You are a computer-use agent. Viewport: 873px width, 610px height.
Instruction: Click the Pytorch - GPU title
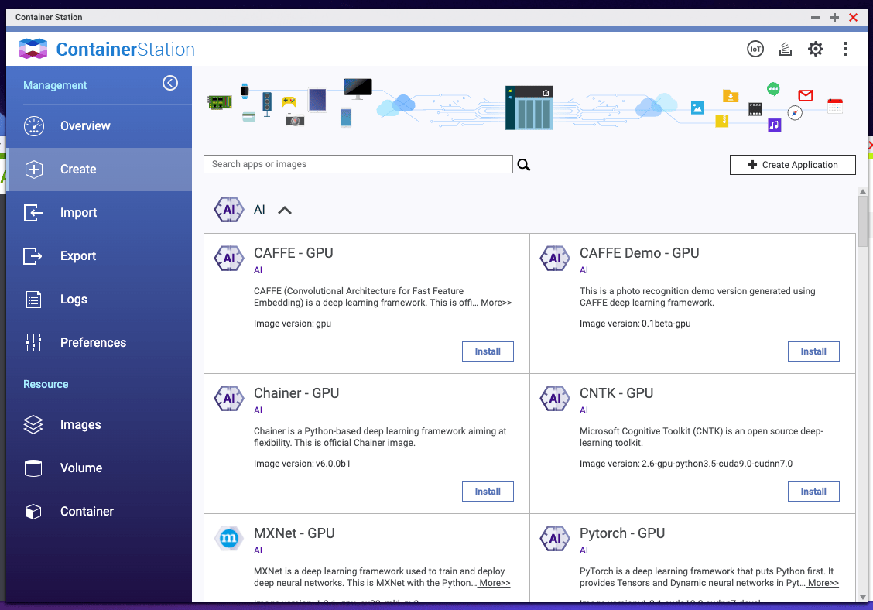[x=622, y=533]
